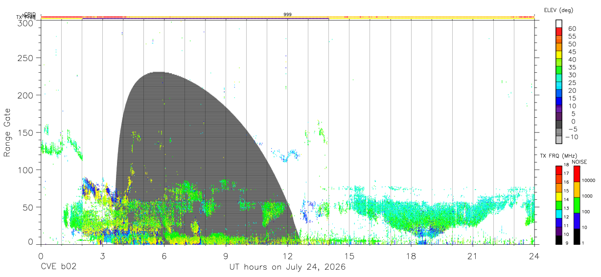Click the x-axis tick label 9
Image resolution: width=601 pixels, height=277 pixels.
click(226, 256)
